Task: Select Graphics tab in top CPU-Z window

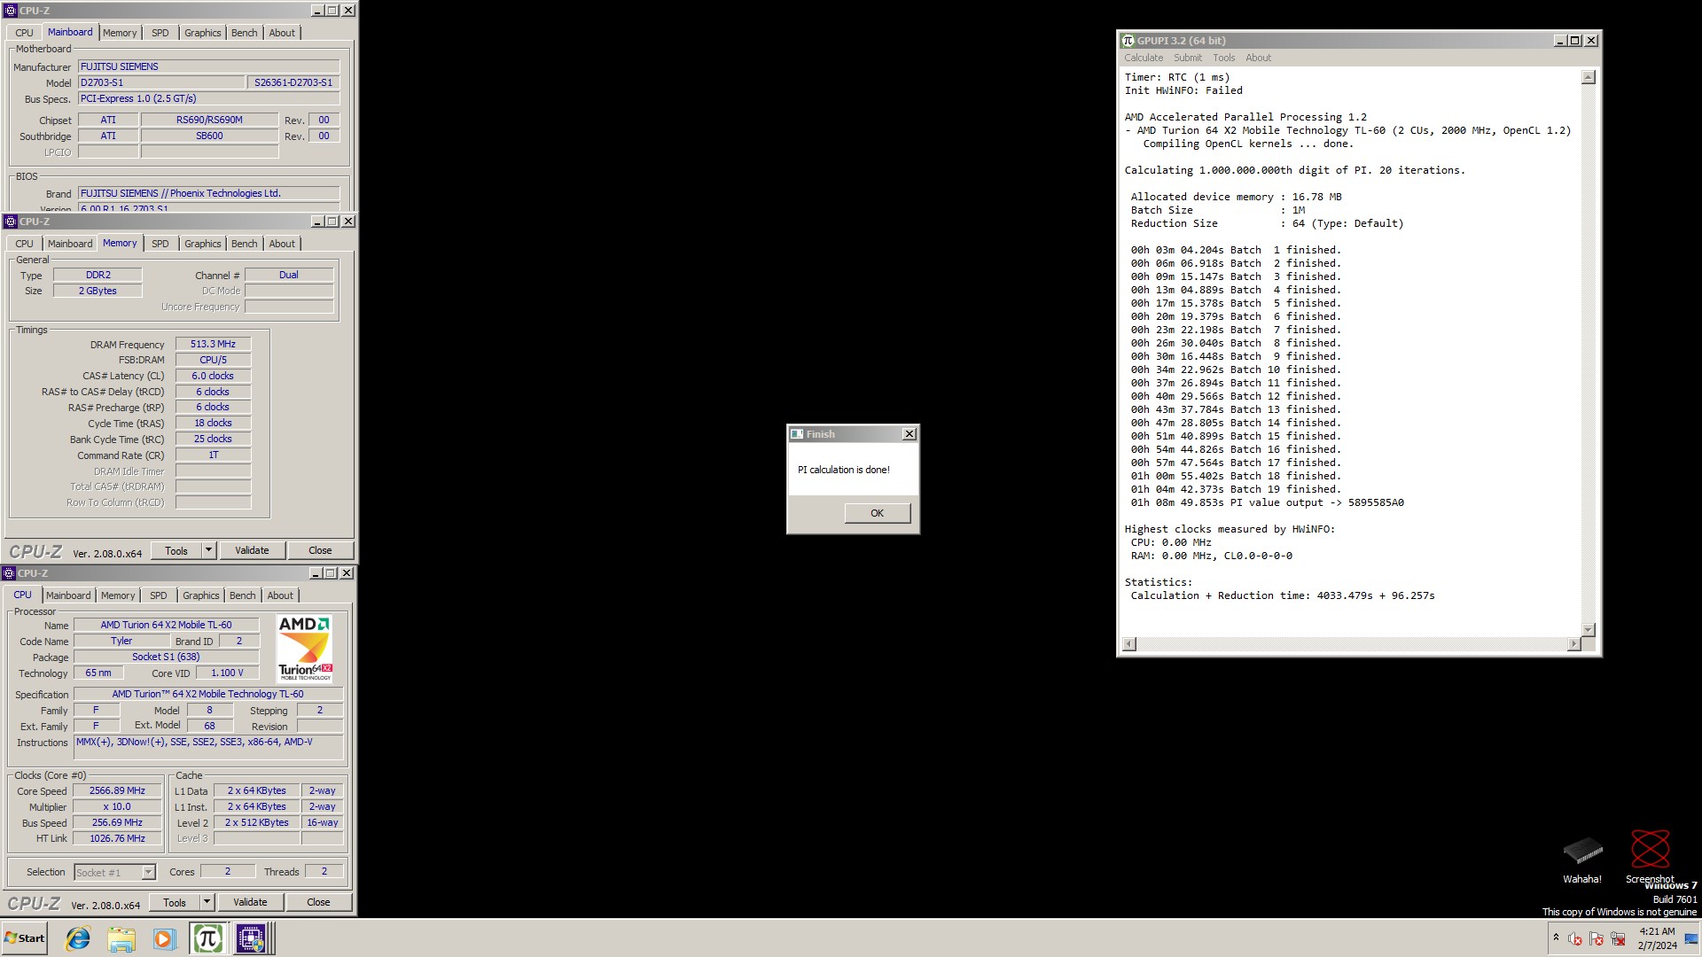Action: pos(202,33)
